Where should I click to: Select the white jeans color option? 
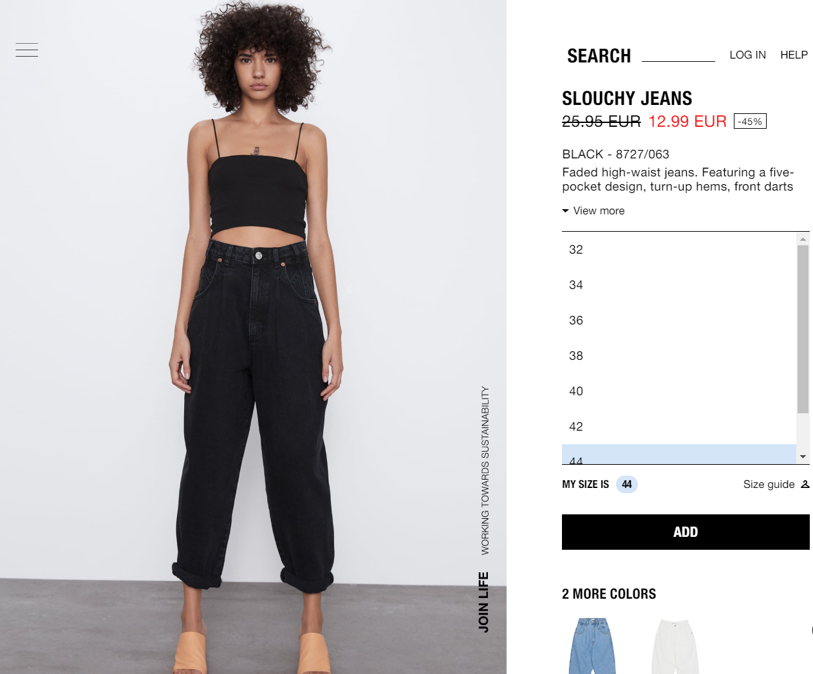[x=675, y=646]
